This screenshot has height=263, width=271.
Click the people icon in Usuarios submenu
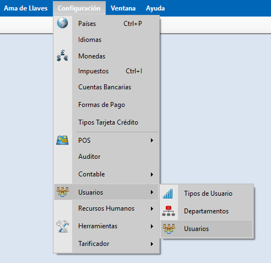tap(169, 229)
